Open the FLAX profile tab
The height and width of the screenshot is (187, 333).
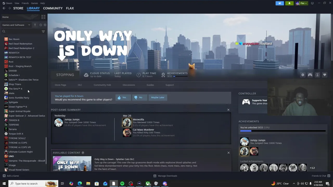[x=70, y=8]
